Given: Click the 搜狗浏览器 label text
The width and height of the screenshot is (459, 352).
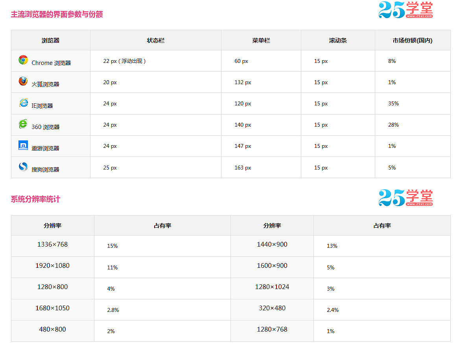Looking at the screenshot, I should [45, 170].
